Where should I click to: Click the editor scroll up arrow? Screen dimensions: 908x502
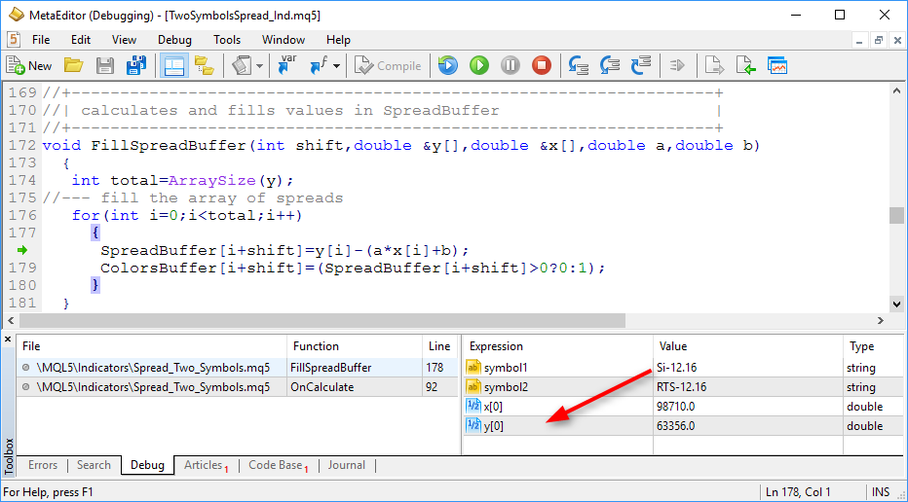[x=896, y=90]
